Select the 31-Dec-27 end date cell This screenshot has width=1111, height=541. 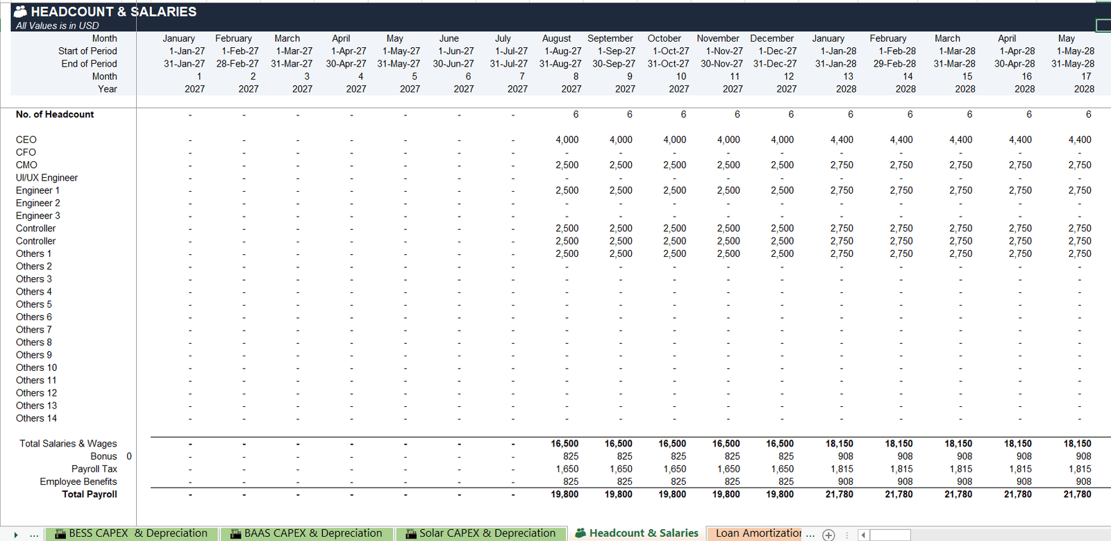click(x=775, y=63)
